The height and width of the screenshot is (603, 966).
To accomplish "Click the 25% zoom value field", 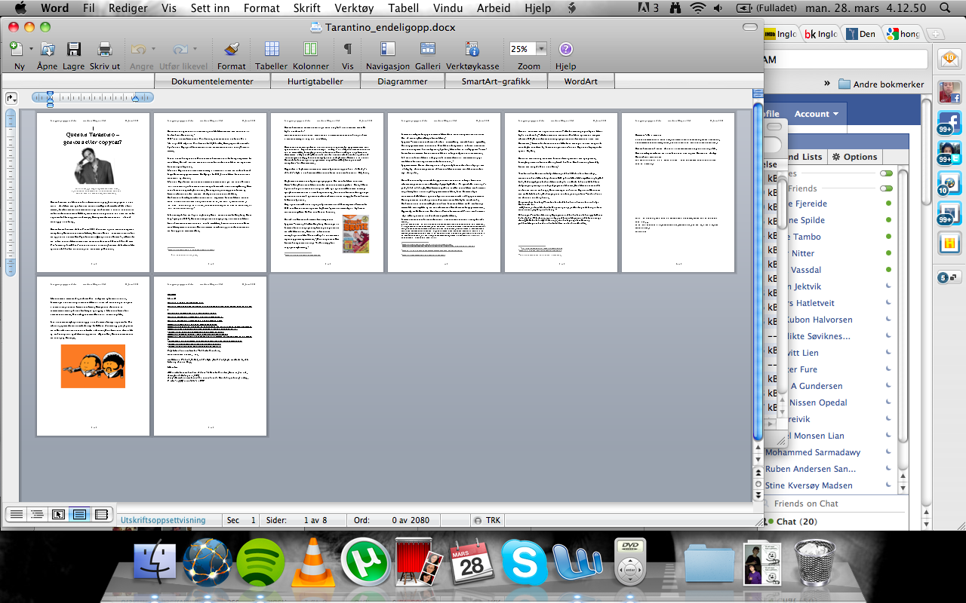I will coord(522,49).
